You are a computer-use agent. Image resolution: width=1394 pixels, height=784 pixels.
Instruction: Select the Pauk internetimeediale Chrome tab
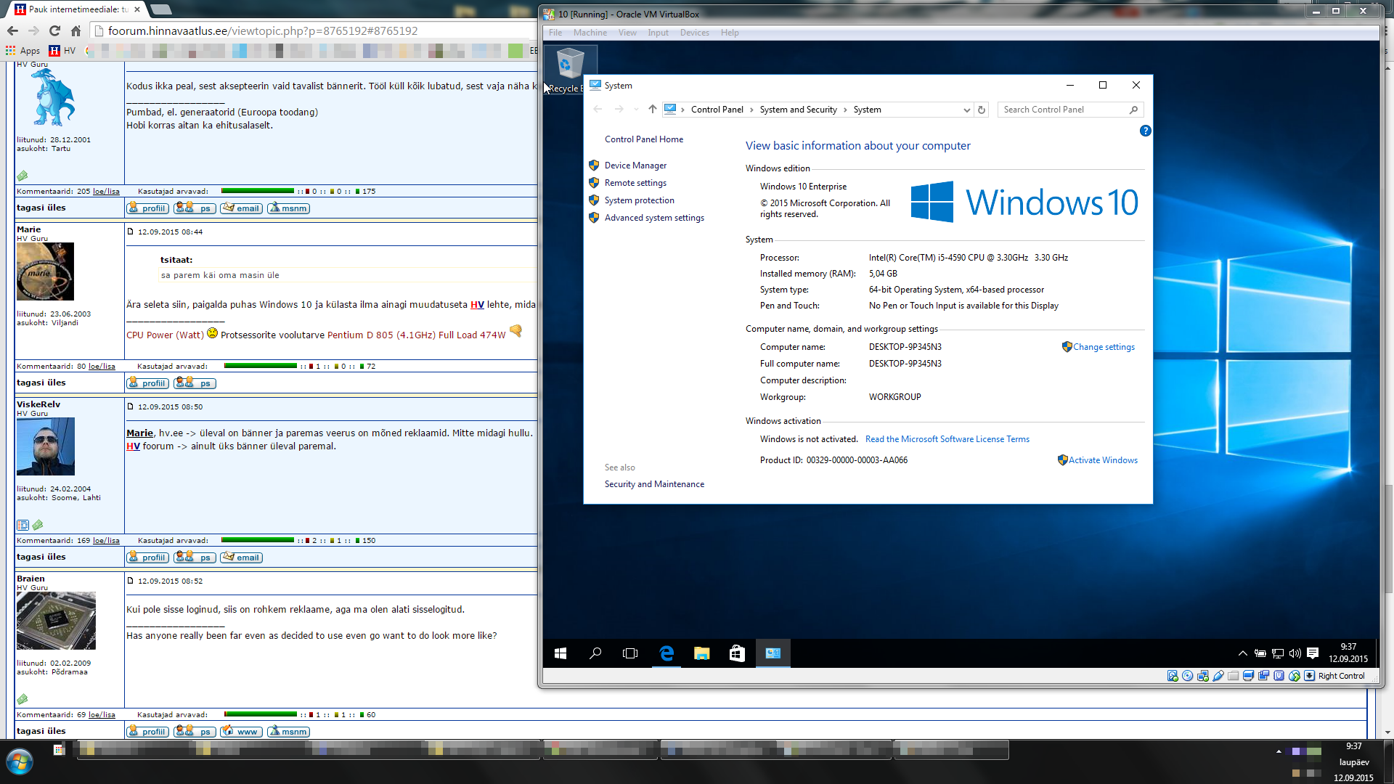click(78, 9)
